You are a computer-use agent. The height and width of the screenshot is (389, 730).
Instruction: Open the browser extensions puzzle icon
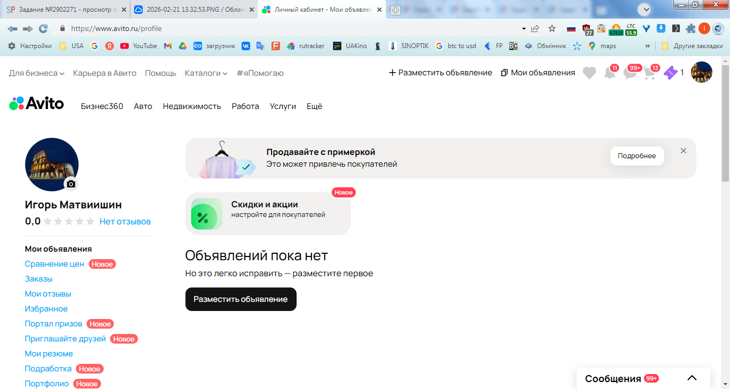click(691, 28)
